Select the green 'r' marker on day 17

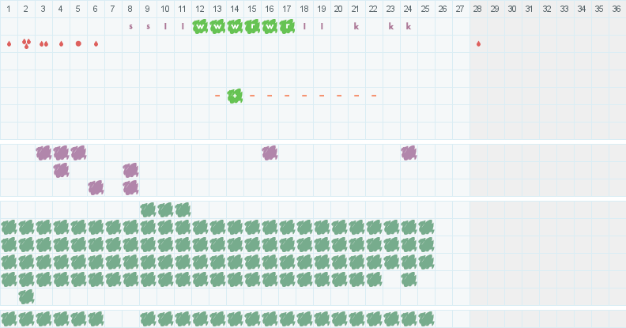[287, 26]
